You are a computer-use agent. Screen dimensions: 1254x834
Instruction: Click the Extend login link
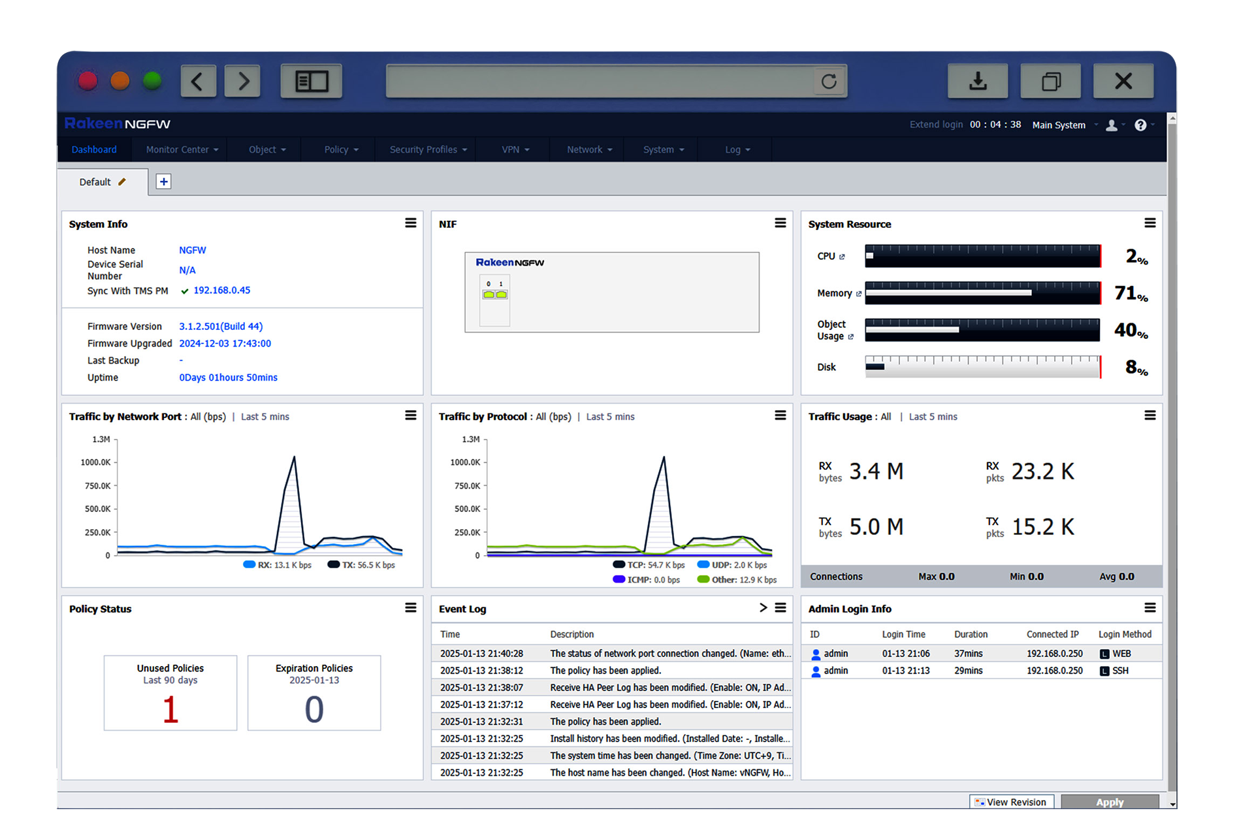coord(936,125)
